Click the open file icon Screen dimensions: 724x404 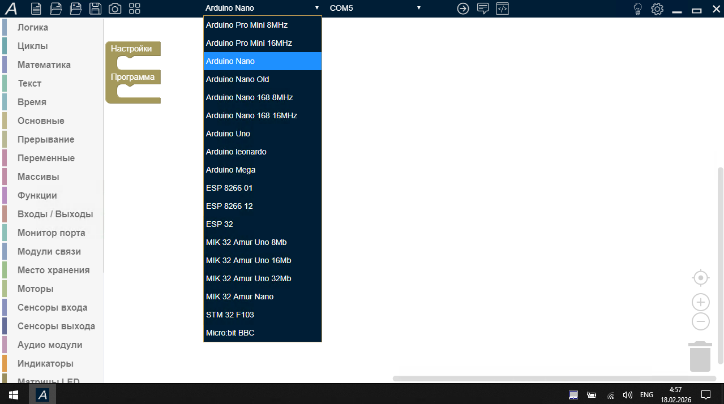coord(55,8)
